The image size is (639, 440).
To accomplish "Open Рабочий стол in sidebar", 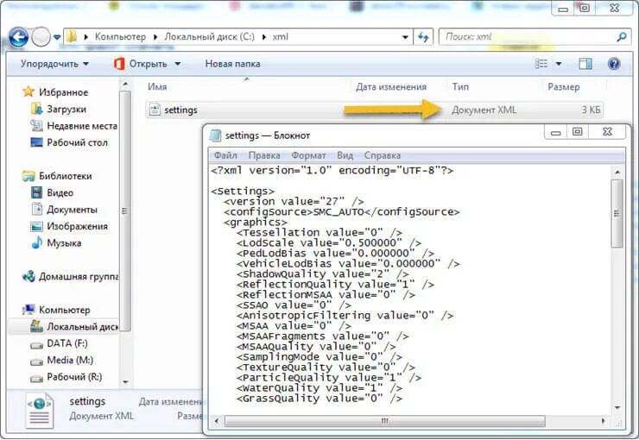I will [x=77, y=142].
